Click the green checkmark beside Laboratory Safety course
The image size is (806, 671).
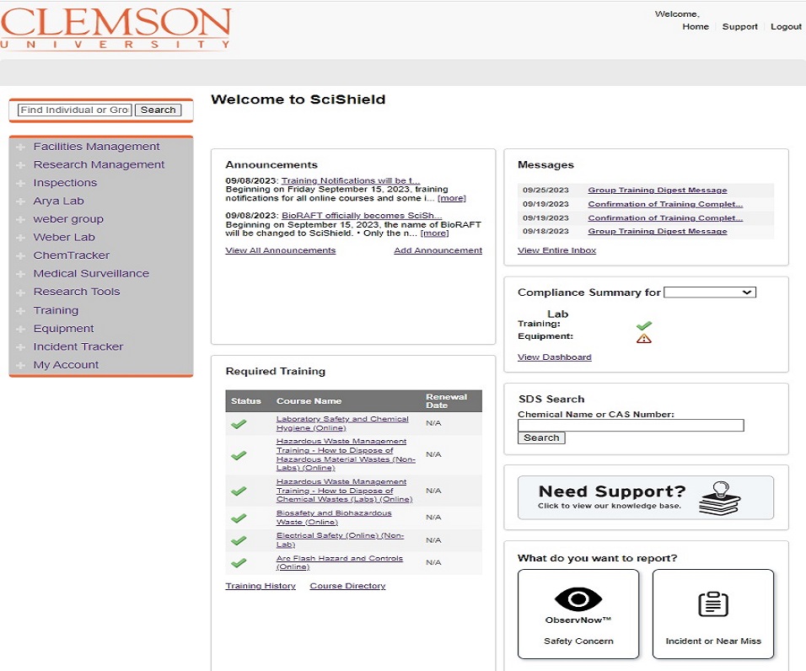[239, 424]
